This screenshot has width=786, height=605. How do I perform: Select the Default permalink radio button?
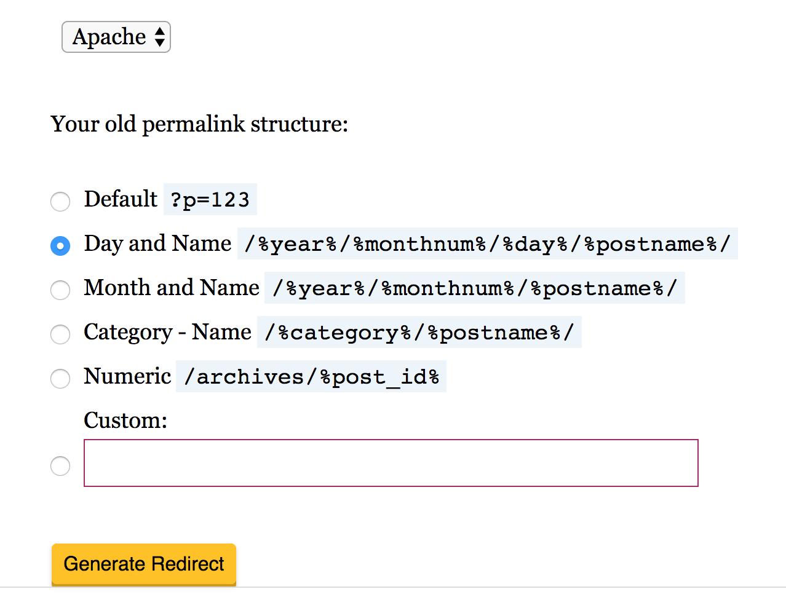pos(60,201)
